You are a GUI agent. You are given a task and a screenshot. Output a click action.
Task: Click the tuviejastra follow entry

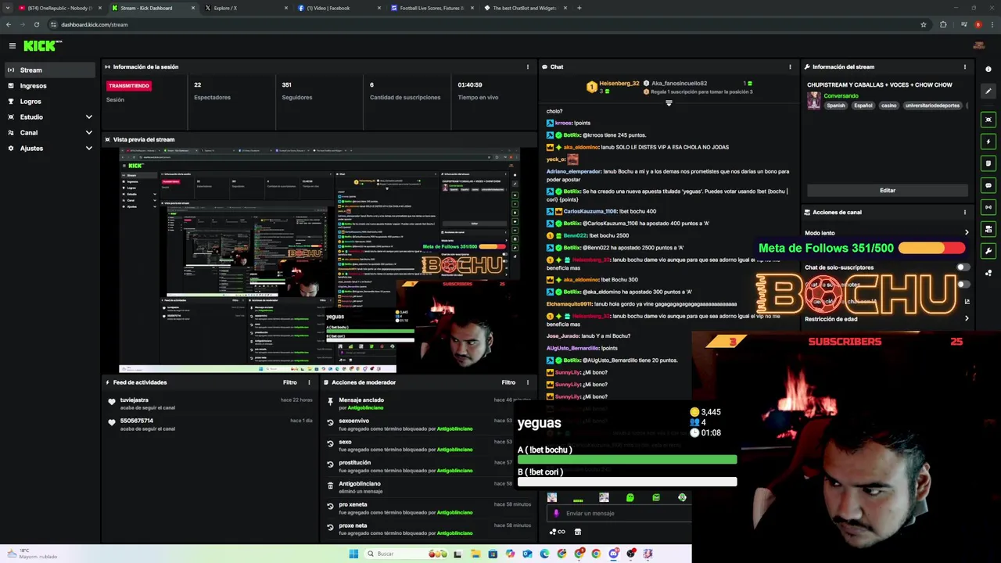pyautogui.click(x=211, y=403)
